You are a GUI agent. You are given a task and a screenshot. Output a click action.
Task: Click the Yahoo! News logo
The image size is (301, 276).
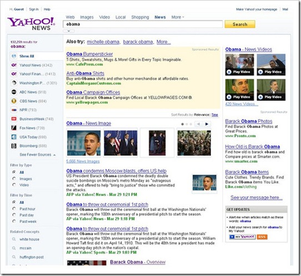pos(31,24)
